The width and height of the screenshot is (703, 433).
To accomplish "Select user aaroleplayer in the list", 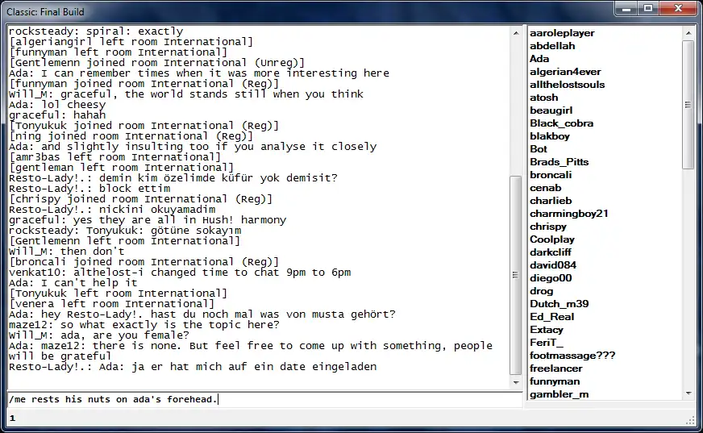I will click(562, 33).
